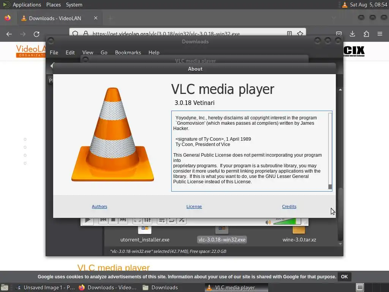The height and width of the screenshot is (292, 389).
Task: Open Firefox hamburger menu
Action: tap(380, 34)
